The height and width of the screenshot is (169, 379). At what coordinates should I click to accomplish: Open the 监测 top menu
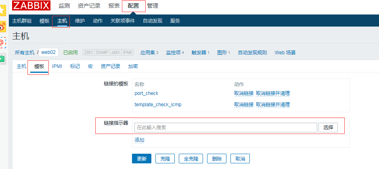tap(64, 6)
